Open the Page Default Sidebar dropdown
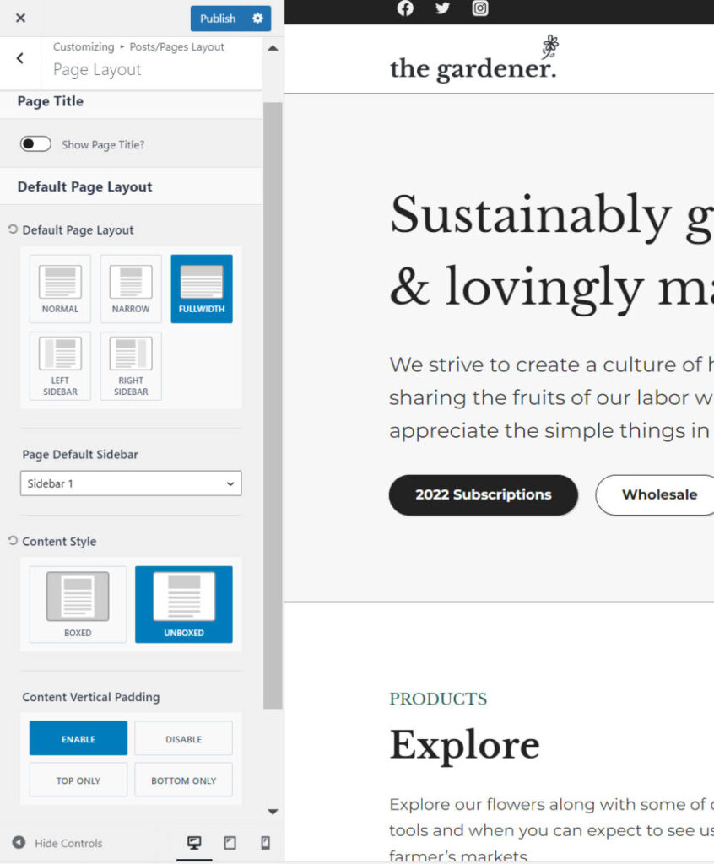This screenshot has height=864, width=714. coord(131,483)
